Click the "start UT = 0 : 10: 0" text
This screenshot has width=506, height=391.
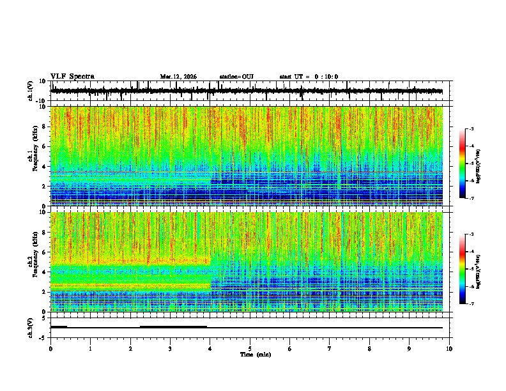coord(309,77)
